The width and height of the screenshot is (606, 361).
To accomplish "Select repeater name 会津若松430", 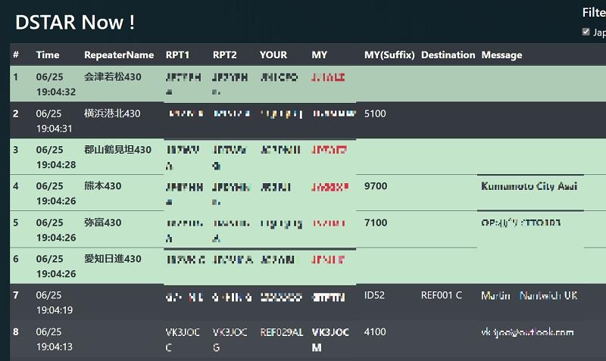I will 112,77.
